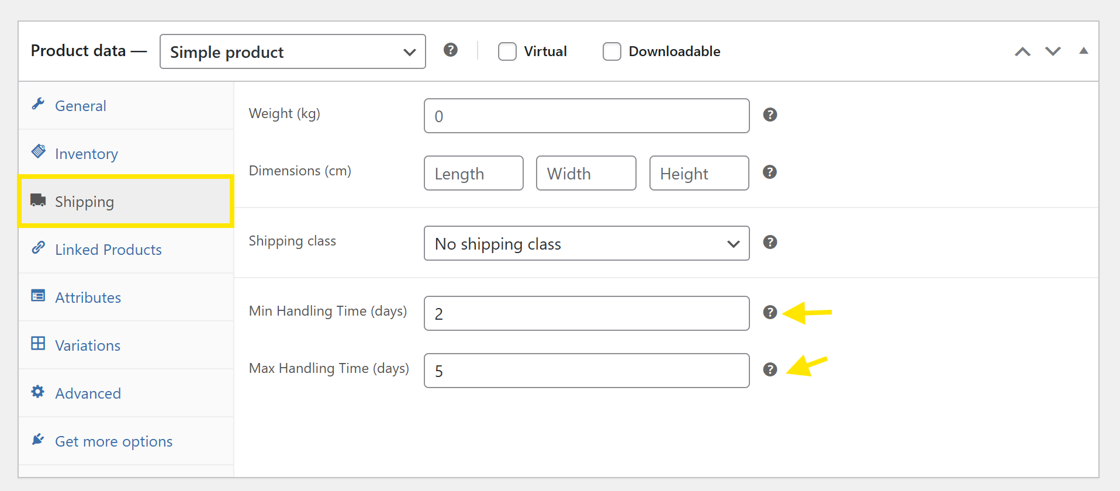Click the Length dimension input
The image size is (1120, 491).
pos(473,174)
